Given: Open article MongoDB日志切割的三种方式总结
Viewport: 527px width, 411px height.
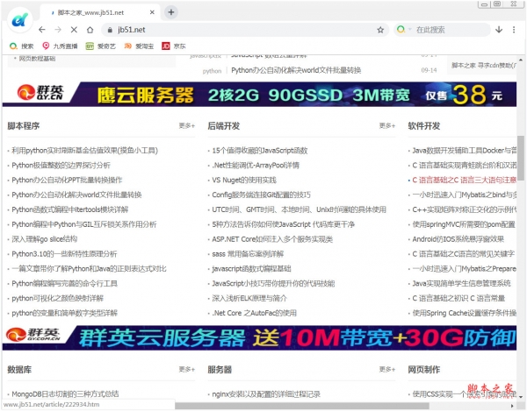Looking at the screenshot, I should coord(65,393).
